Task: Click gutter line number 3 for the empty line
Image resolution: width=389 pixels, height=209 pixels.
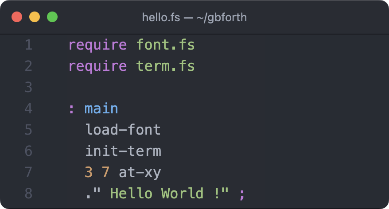Action: pos(28,88)
